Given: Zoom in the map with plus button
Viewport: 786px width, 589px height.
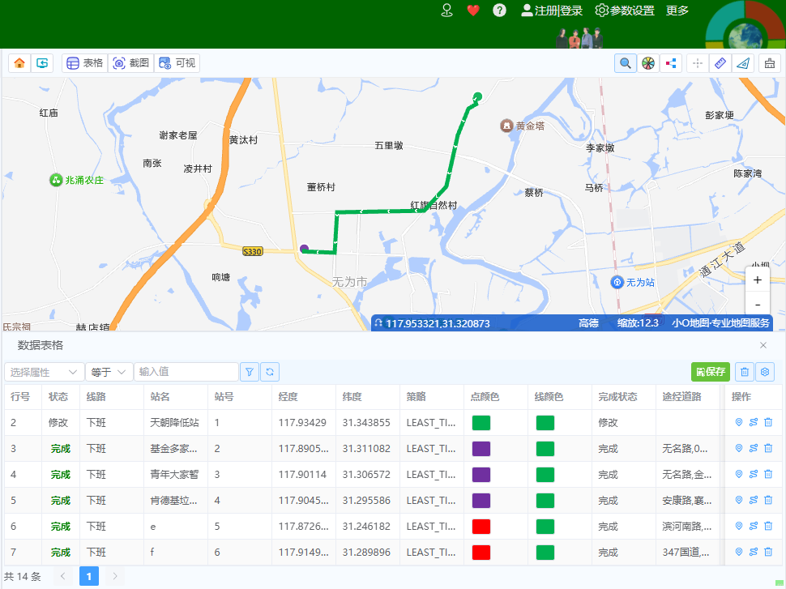Looking at the screenshot, I should coord(758,280).
